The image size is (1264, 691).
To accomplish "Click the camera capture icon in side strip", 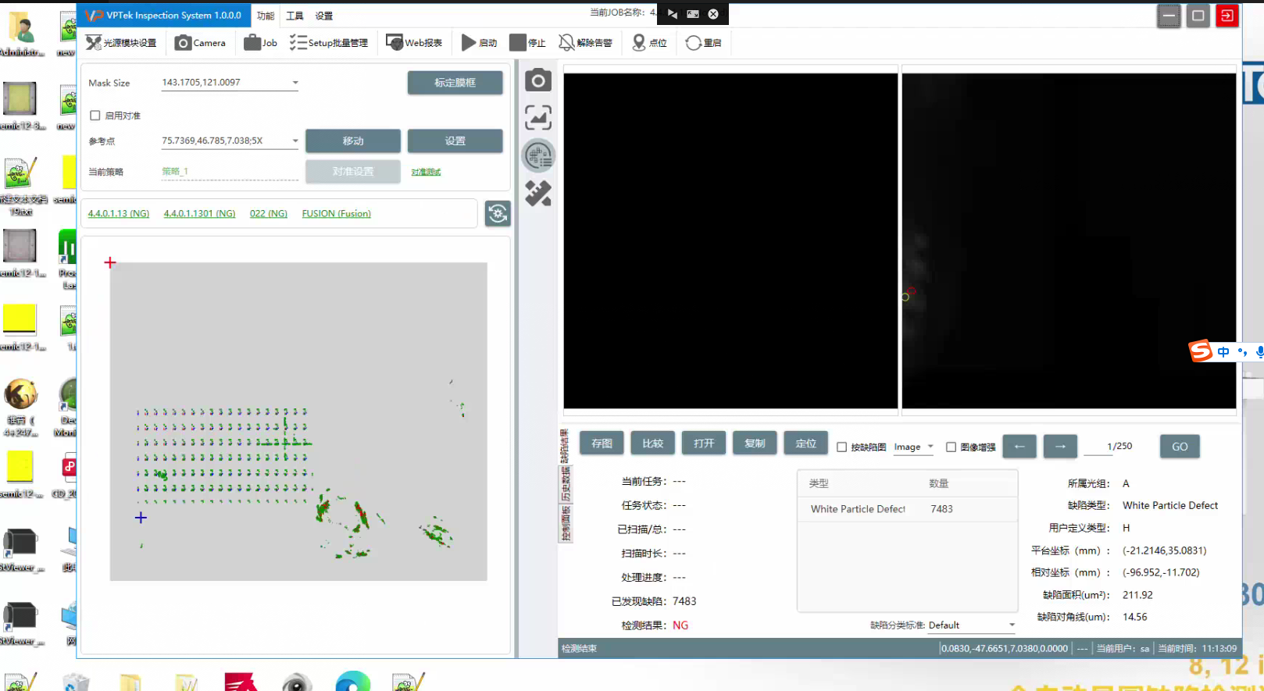I will point(537,80).
